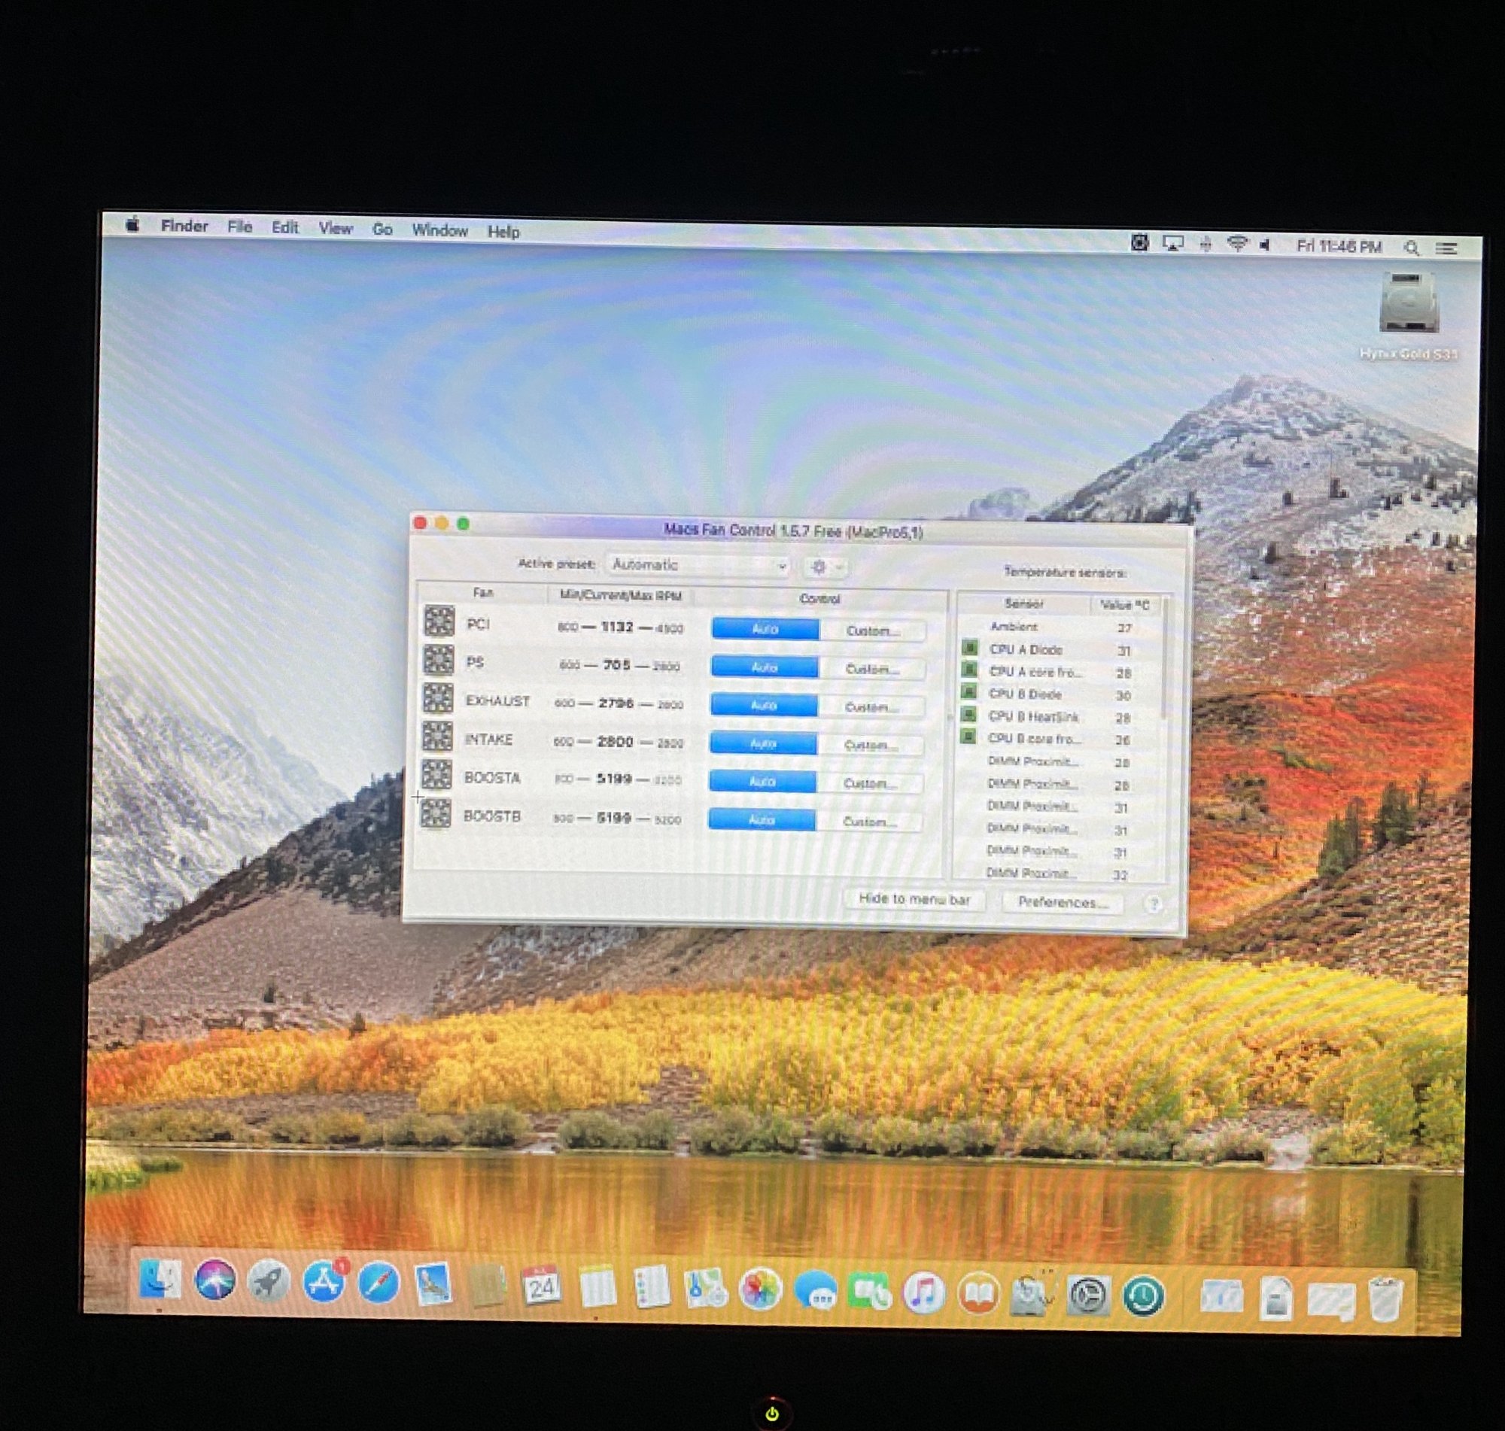
Task: Open Finder from the dock
Action: (x=161, y=1280)
